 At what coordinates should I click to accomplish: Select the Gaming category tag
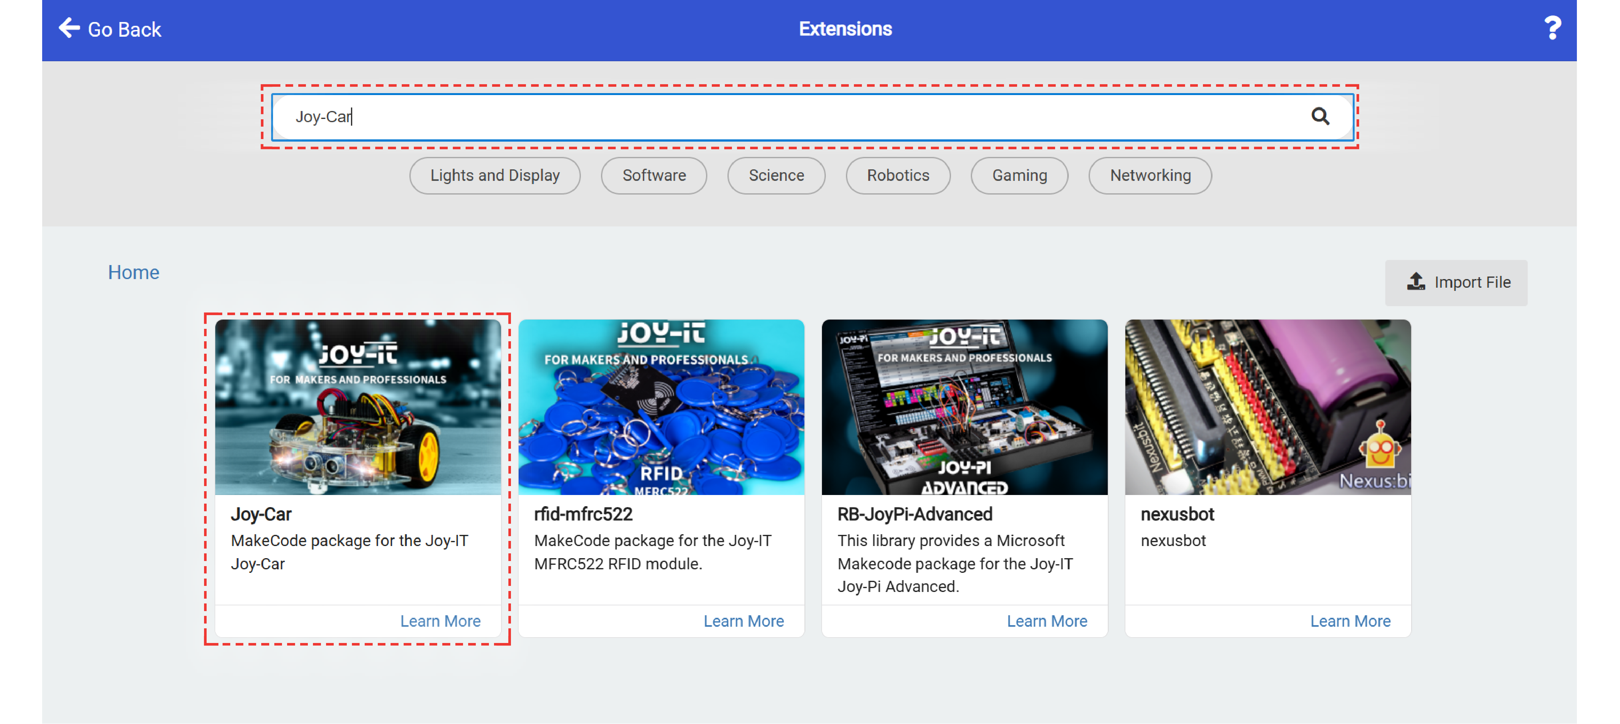point(1019,175)
